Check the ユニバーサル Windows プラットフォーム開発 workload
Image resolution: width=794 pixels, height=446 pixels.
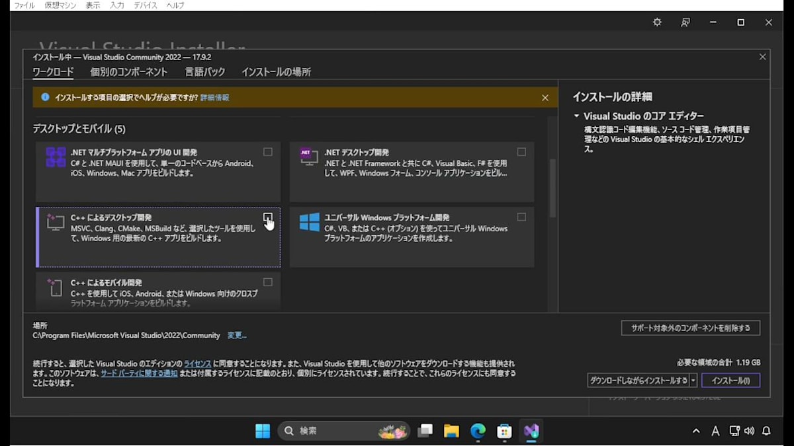pyautogui.click(x=522, y=216)
